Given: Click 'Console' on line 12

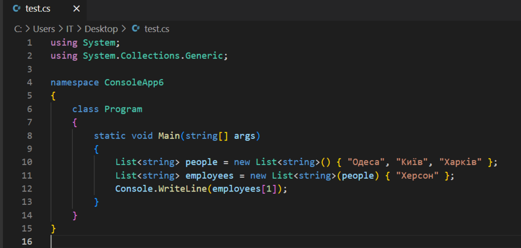Looking at the screenshot, I should (x=134, y=189).
